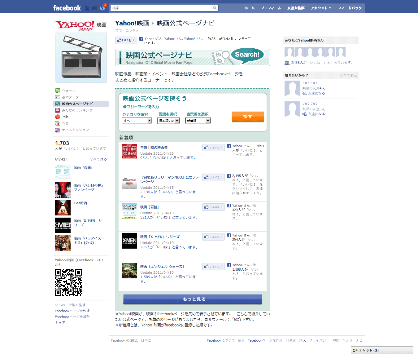Click the page いいね！ button below title
418x354 pixels.
pyautogui.click(x=126, y=40)
